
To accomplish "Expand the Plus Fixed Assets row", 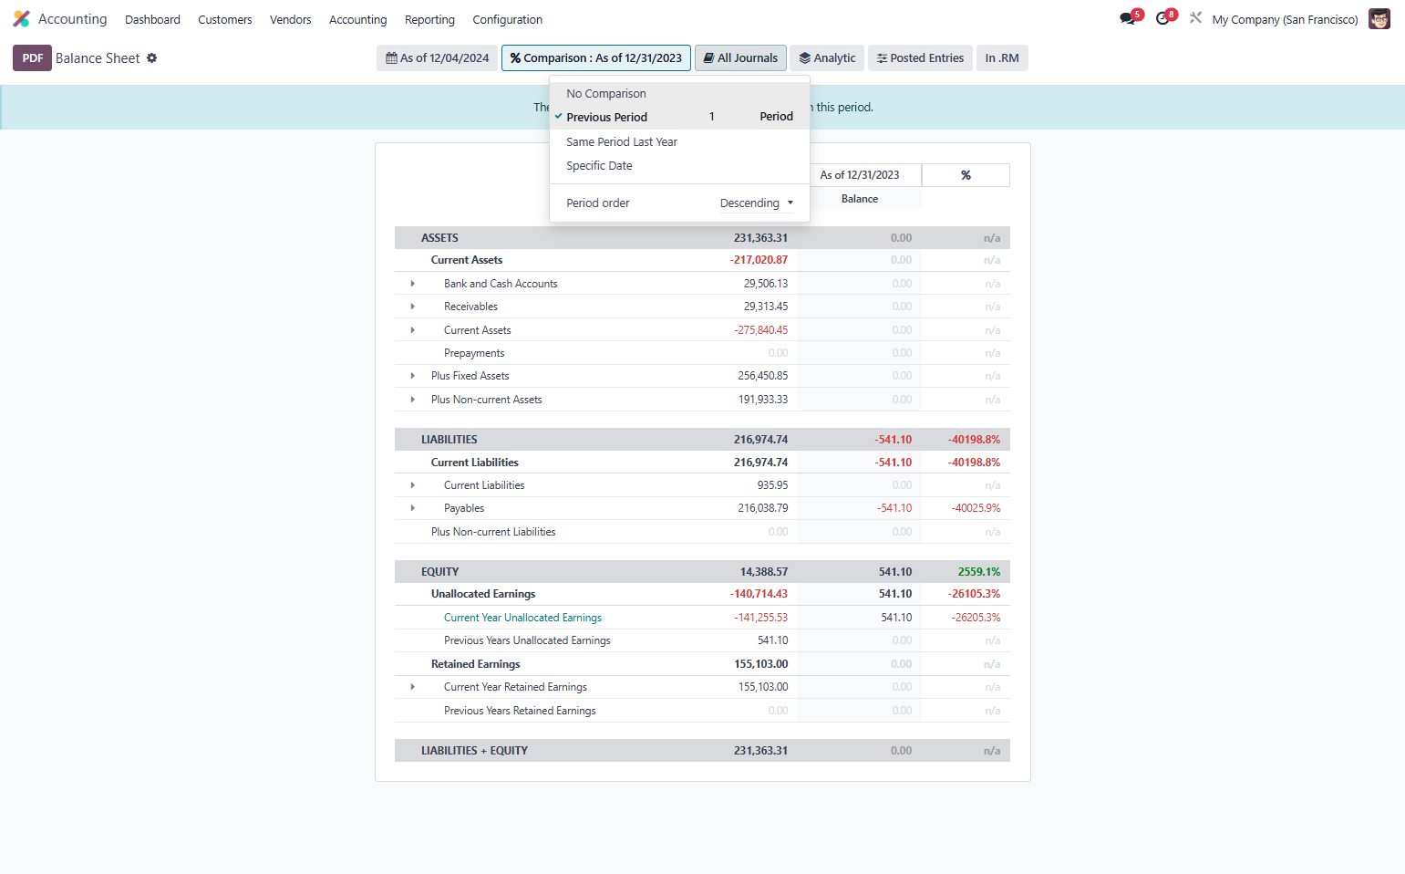I will click(413, 376).
